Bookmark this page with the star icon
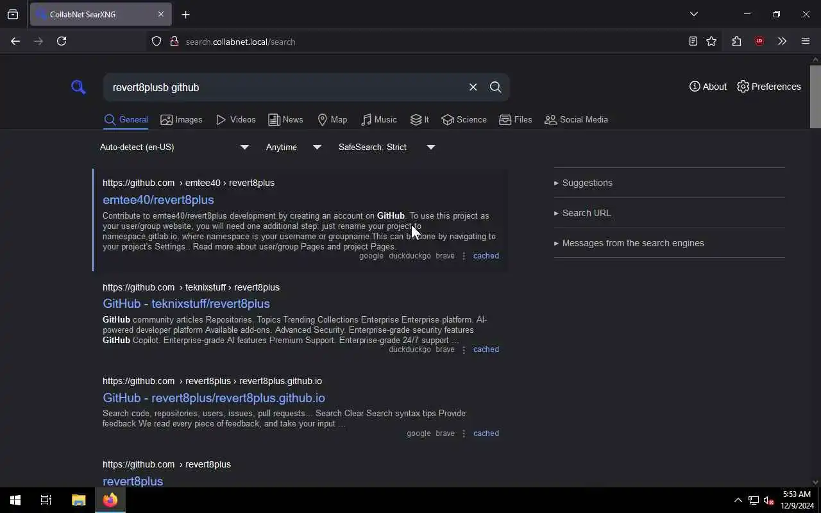The width and height of the screenshot is (821, 513). pos(711,41)
